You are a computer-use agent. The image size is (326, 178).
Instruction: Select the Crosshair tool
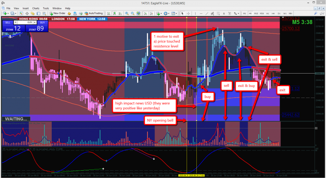coord(188,13)
